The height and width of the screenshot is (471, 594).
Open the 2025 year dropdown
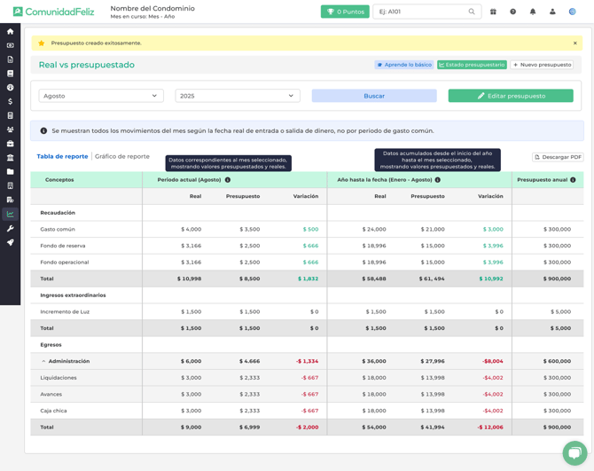pos(237,96)
